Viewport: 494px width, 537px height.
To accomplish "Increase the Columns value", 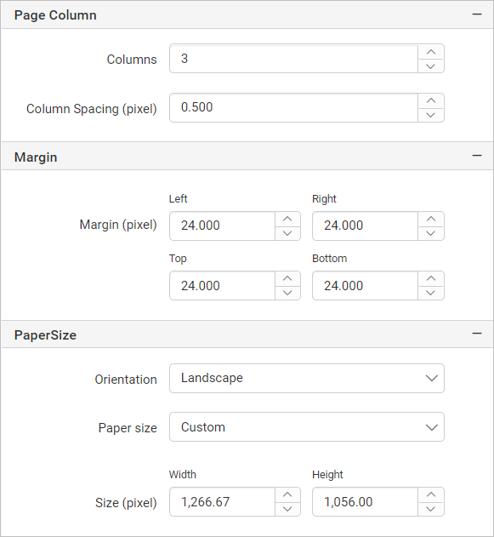I will 431,52.
